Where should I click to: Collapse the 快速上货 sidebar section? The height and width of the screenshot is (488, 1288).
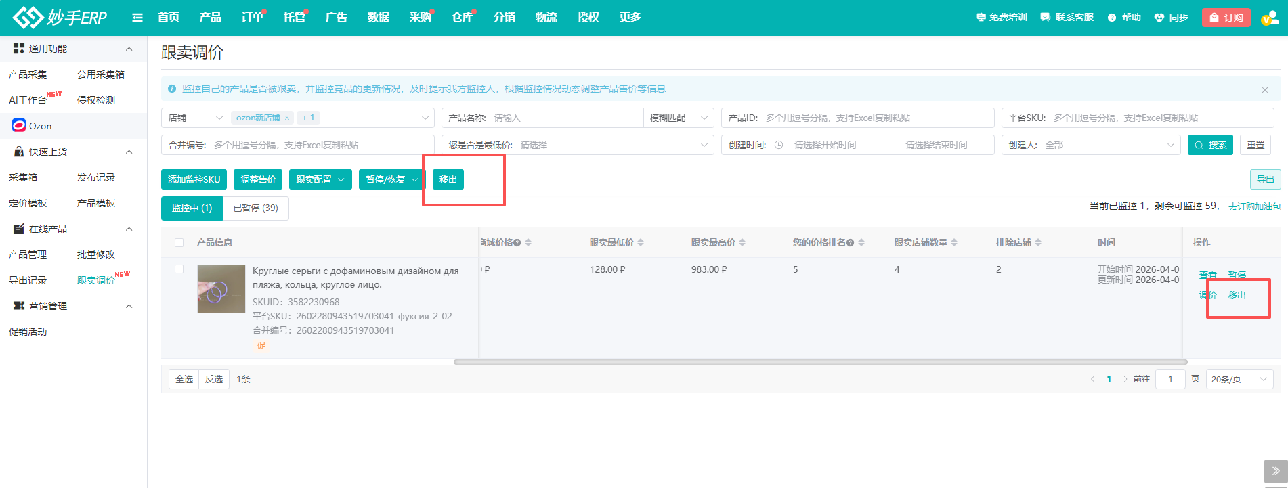coord(129,152)
